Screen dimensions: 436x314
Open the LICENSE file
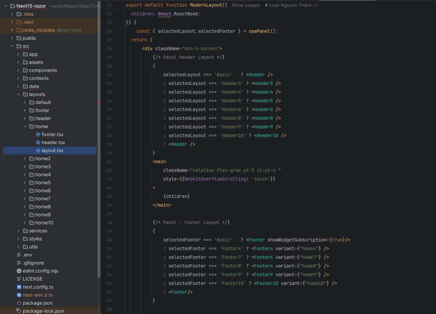[32, 279]
